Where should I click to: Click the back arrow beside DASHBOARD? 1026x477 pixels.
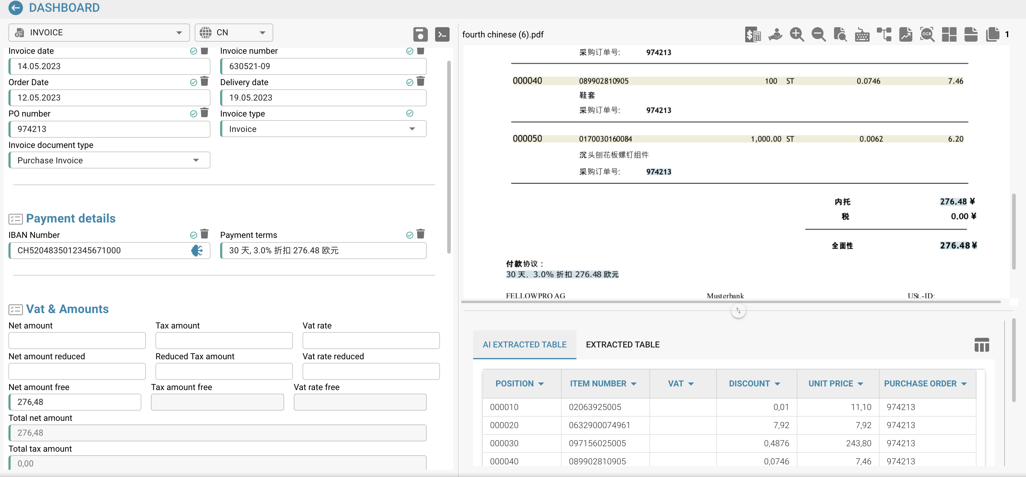pyautogui.click(x=15, y=8)
